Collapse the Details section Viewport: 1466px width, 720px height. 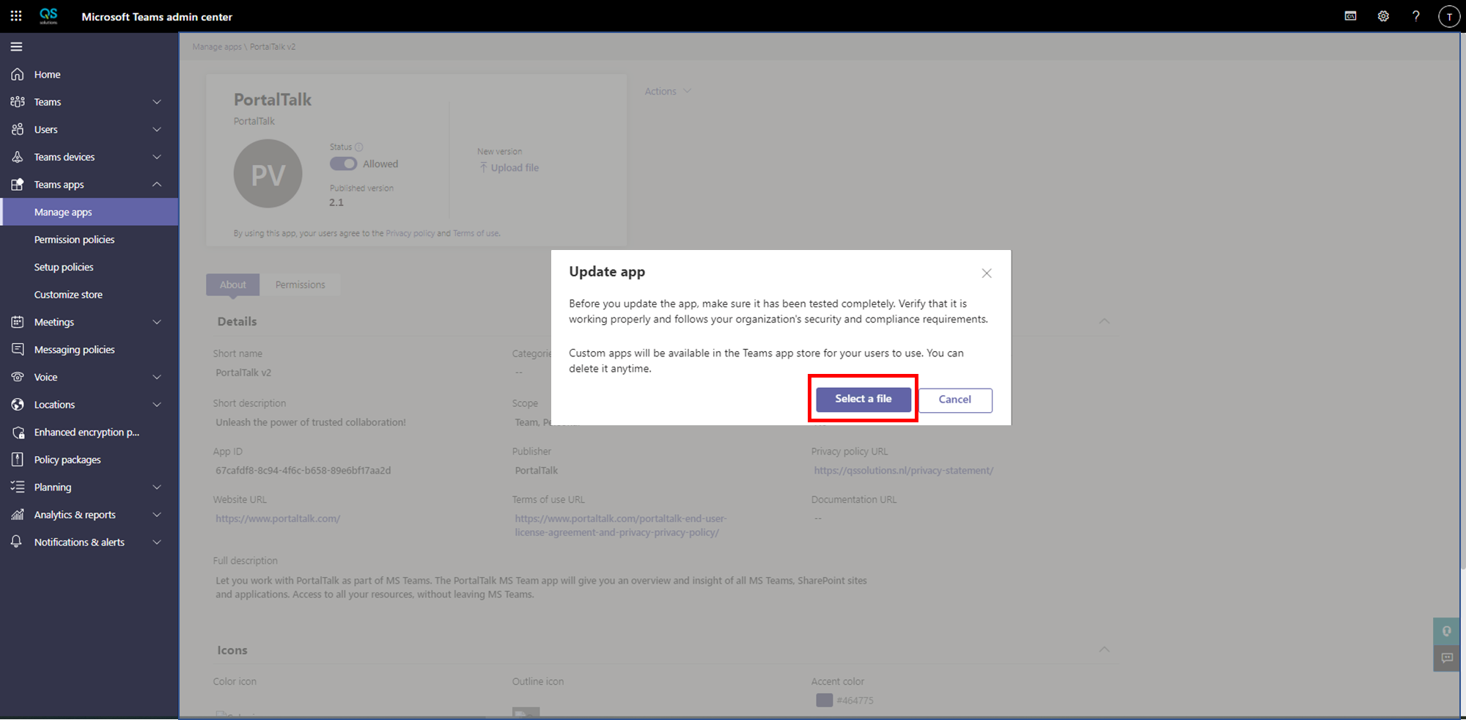[x=1104, y=321]
